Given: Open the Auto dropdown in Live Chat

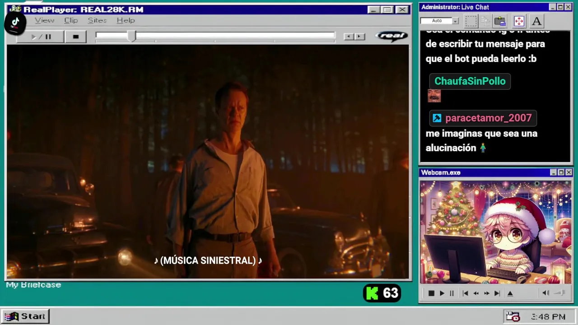Looking at the screenshot, I should [455, 21].
